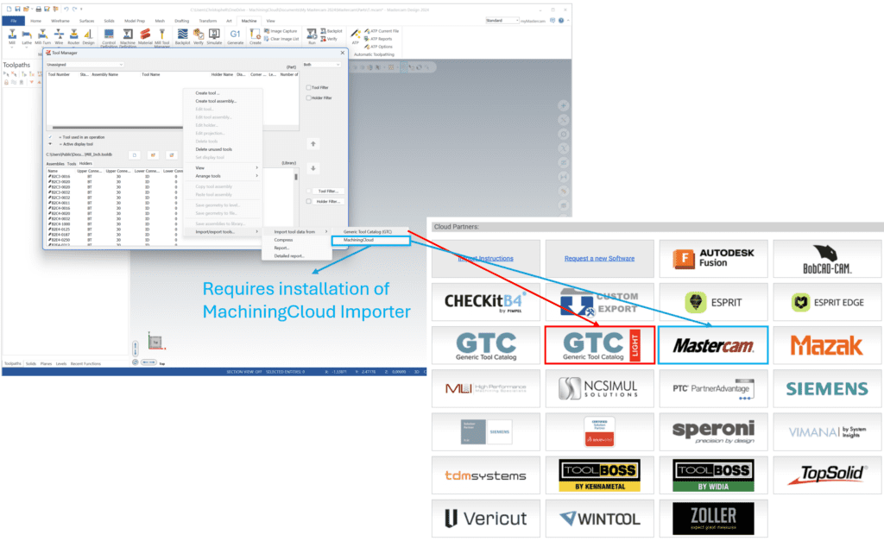Open the Unassigned dropdown in Tool Manager

85,65
